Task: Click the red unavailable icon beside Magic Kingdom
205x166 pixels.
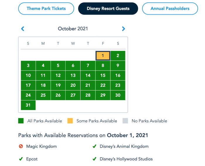Action: (21, 146)
